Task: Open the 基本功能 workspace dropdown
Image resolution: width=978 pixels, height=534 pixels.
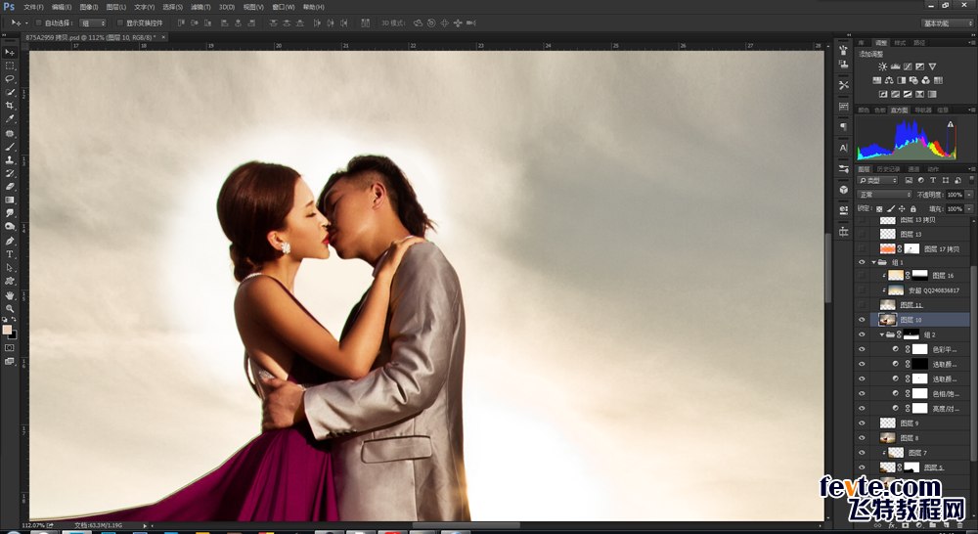Action: coord(948,23)
